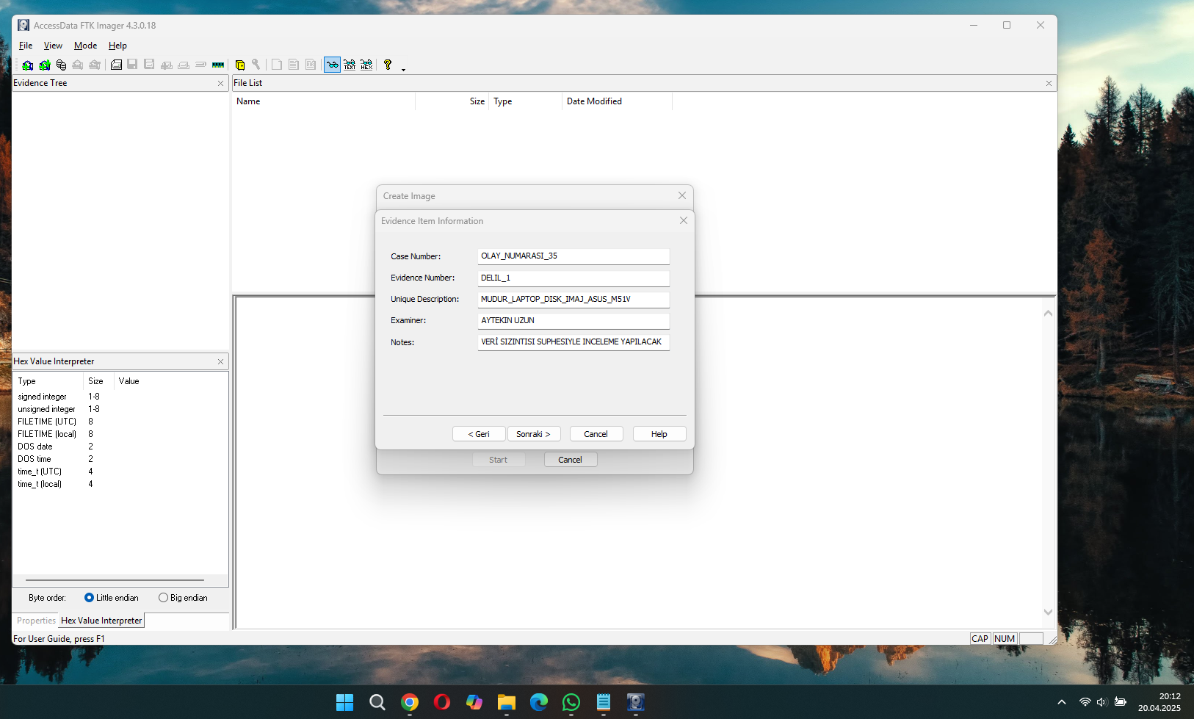1194x719 pixels.
Task: Click Cancel in Create Image dialog
Action: 571,460
